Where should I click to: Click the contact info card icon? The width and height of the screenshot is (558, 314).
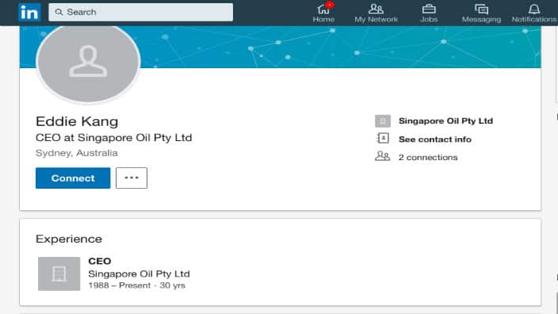(x=383, y=138)
